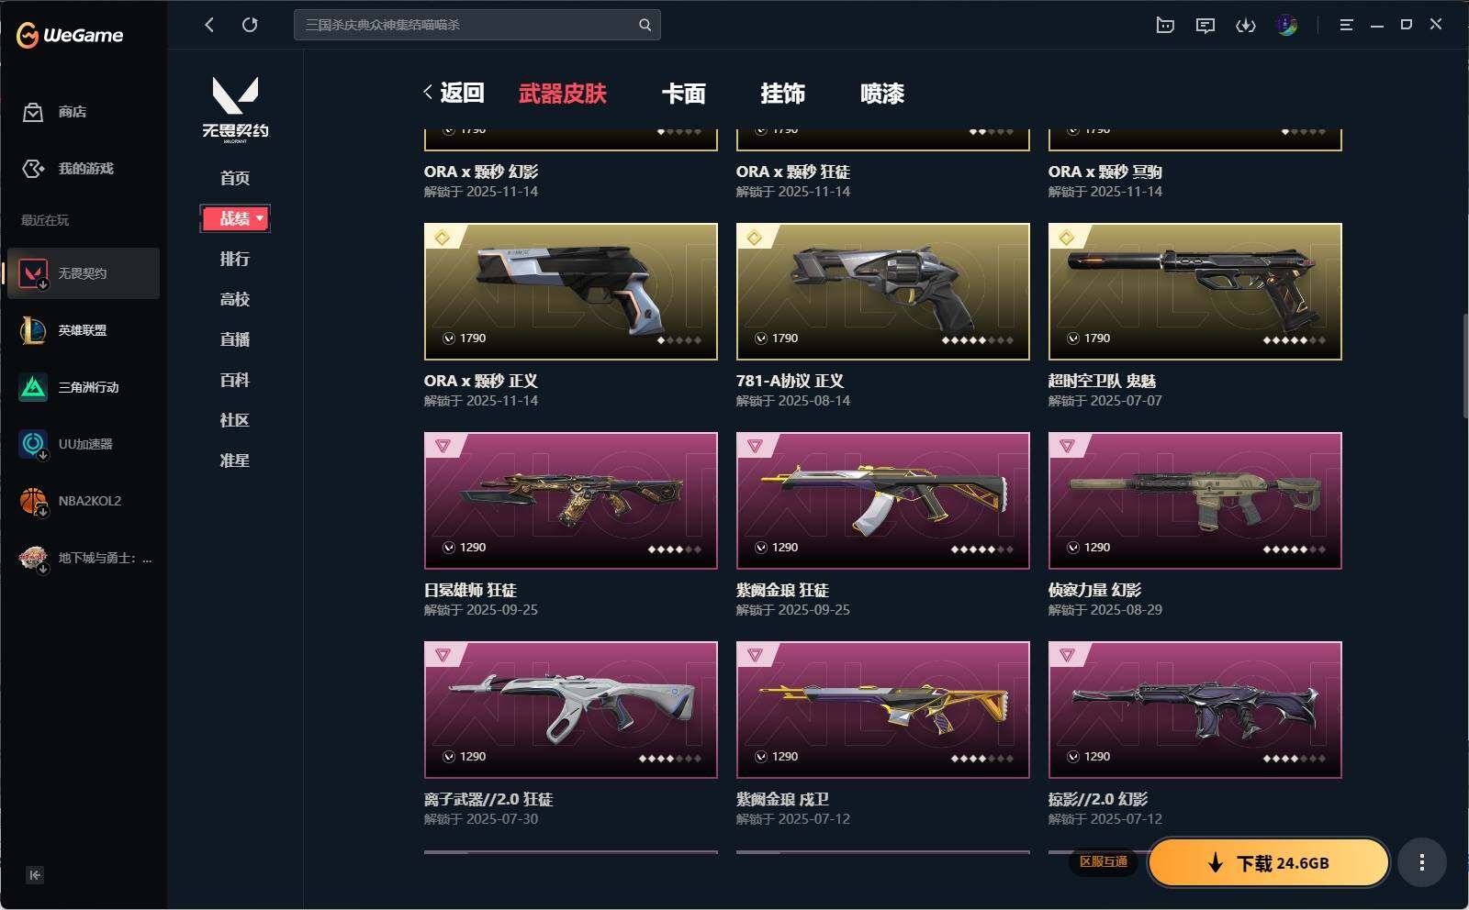Viewport: 1469px width, 910px height.
Task: Open the three-dot more options button
Action: [x=1422, y=862]
